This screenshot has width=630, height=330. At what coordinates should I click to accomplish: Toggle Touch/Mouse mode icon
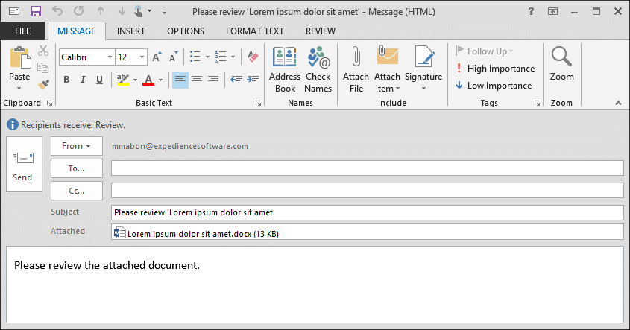point(139,11)
